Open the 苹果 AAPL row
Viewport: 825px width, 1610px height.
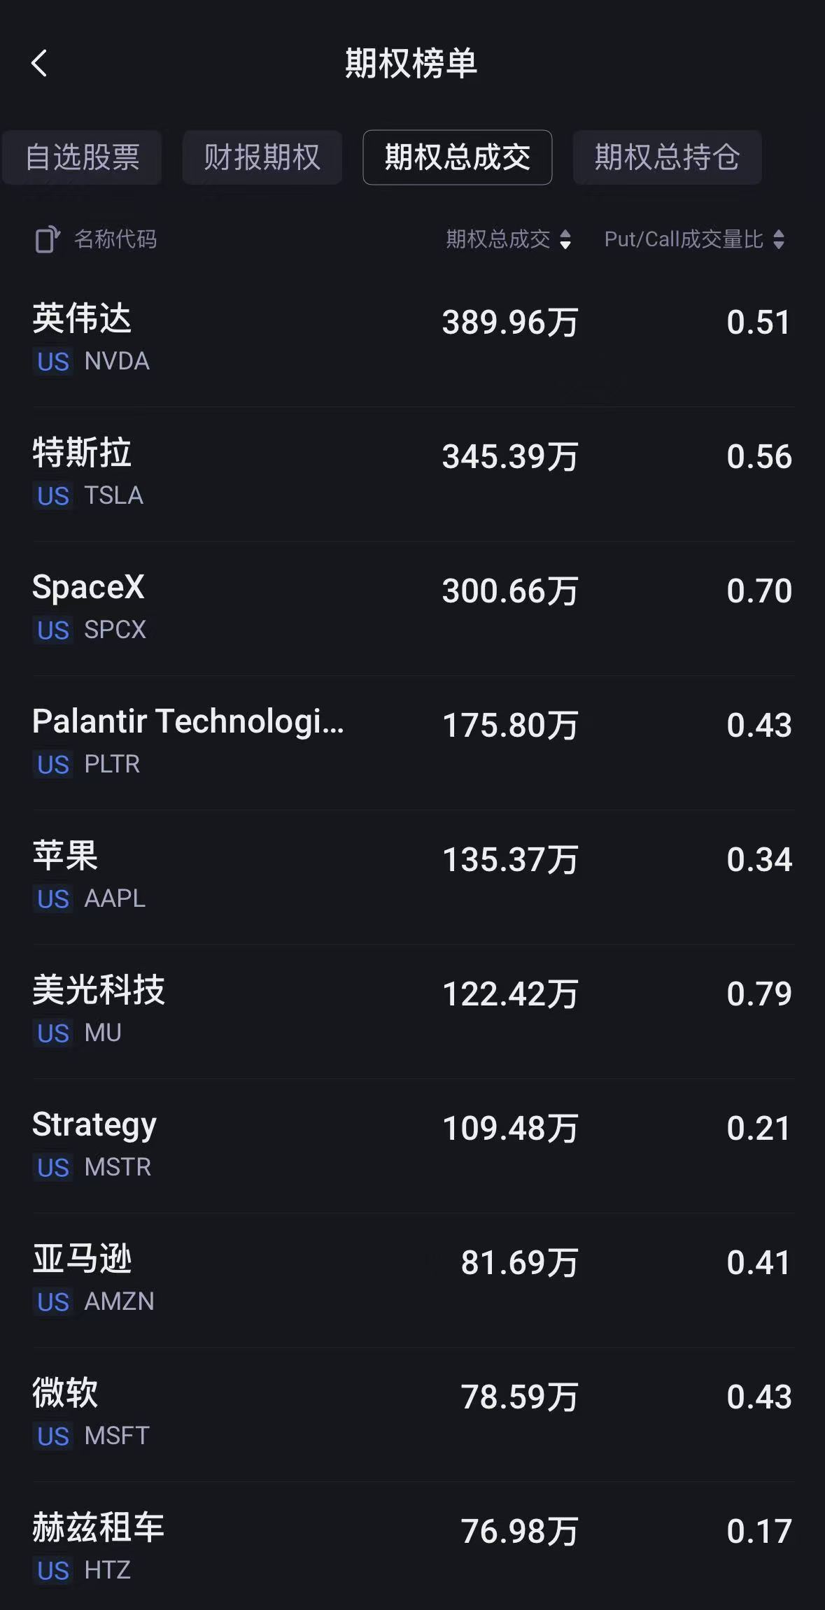(x=412, y=877)
